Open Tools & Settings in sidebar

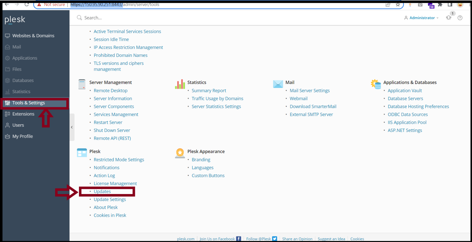click(x=29, y=103)
